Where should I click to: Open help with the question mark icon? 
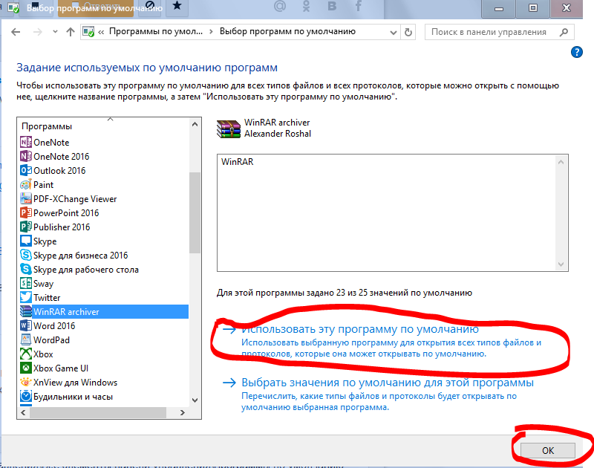577,52
